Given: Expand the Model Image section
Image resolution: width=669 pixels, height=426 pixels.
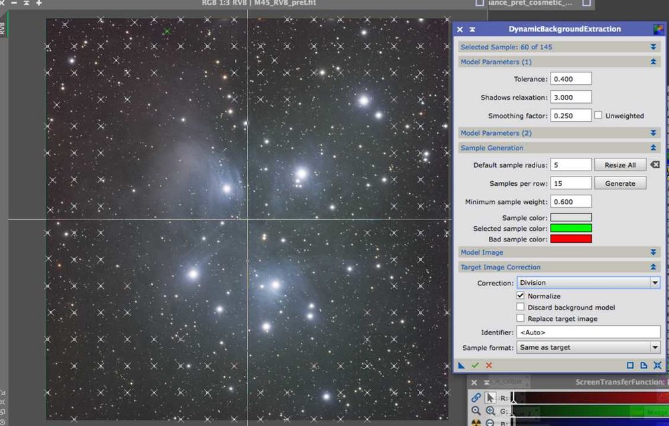Looking at the screenshot, I should point(653,252).
